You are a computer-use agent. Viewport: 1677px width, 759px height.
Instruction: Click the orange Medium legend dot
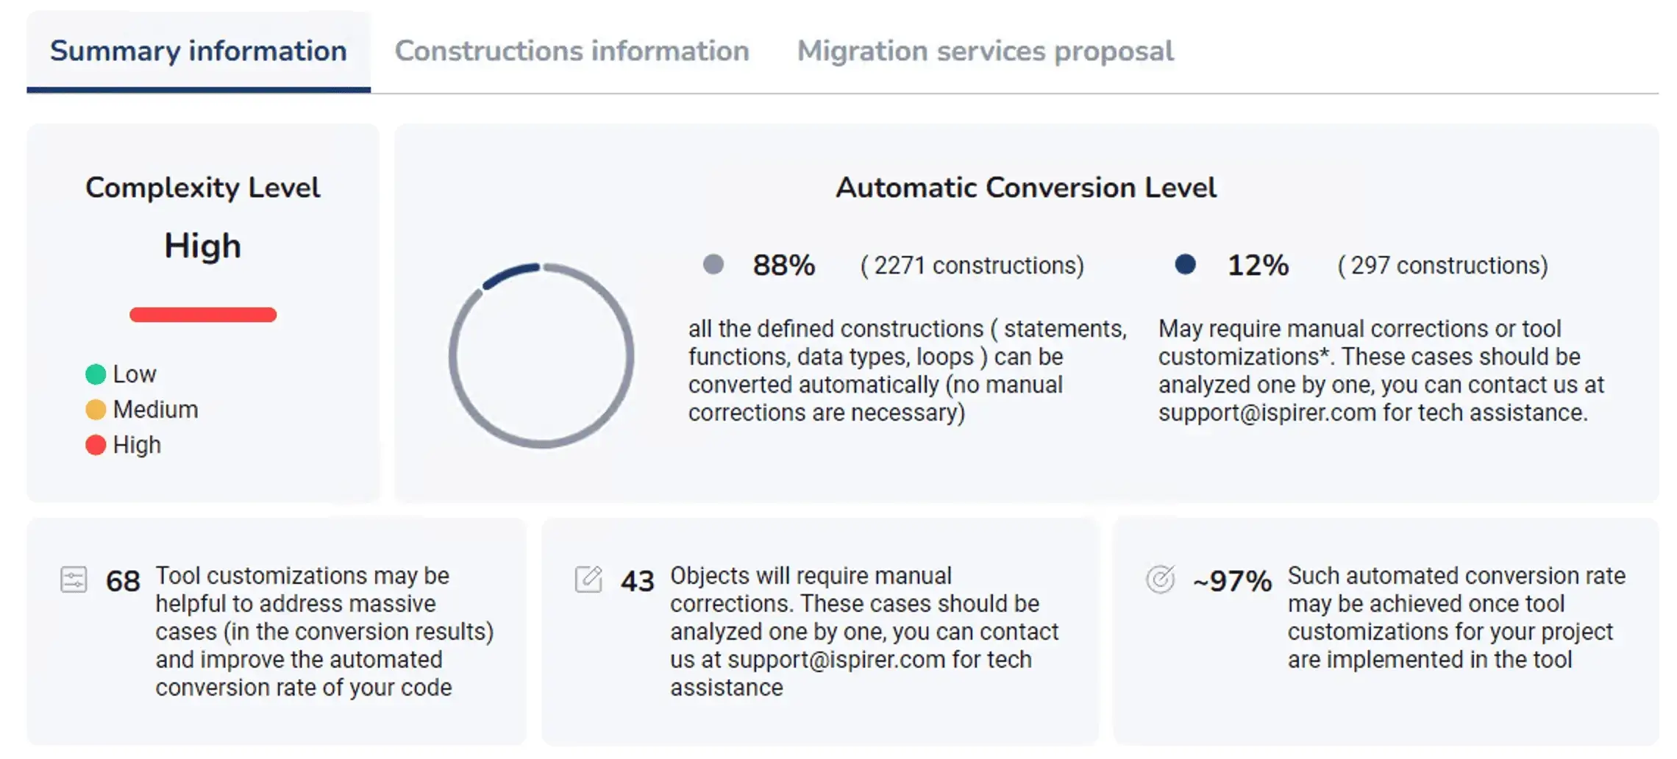96,410
